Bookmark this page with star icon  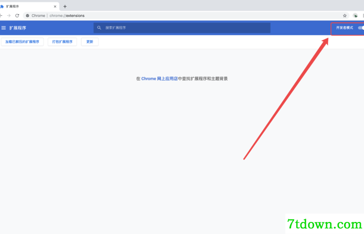click(345, 16)
